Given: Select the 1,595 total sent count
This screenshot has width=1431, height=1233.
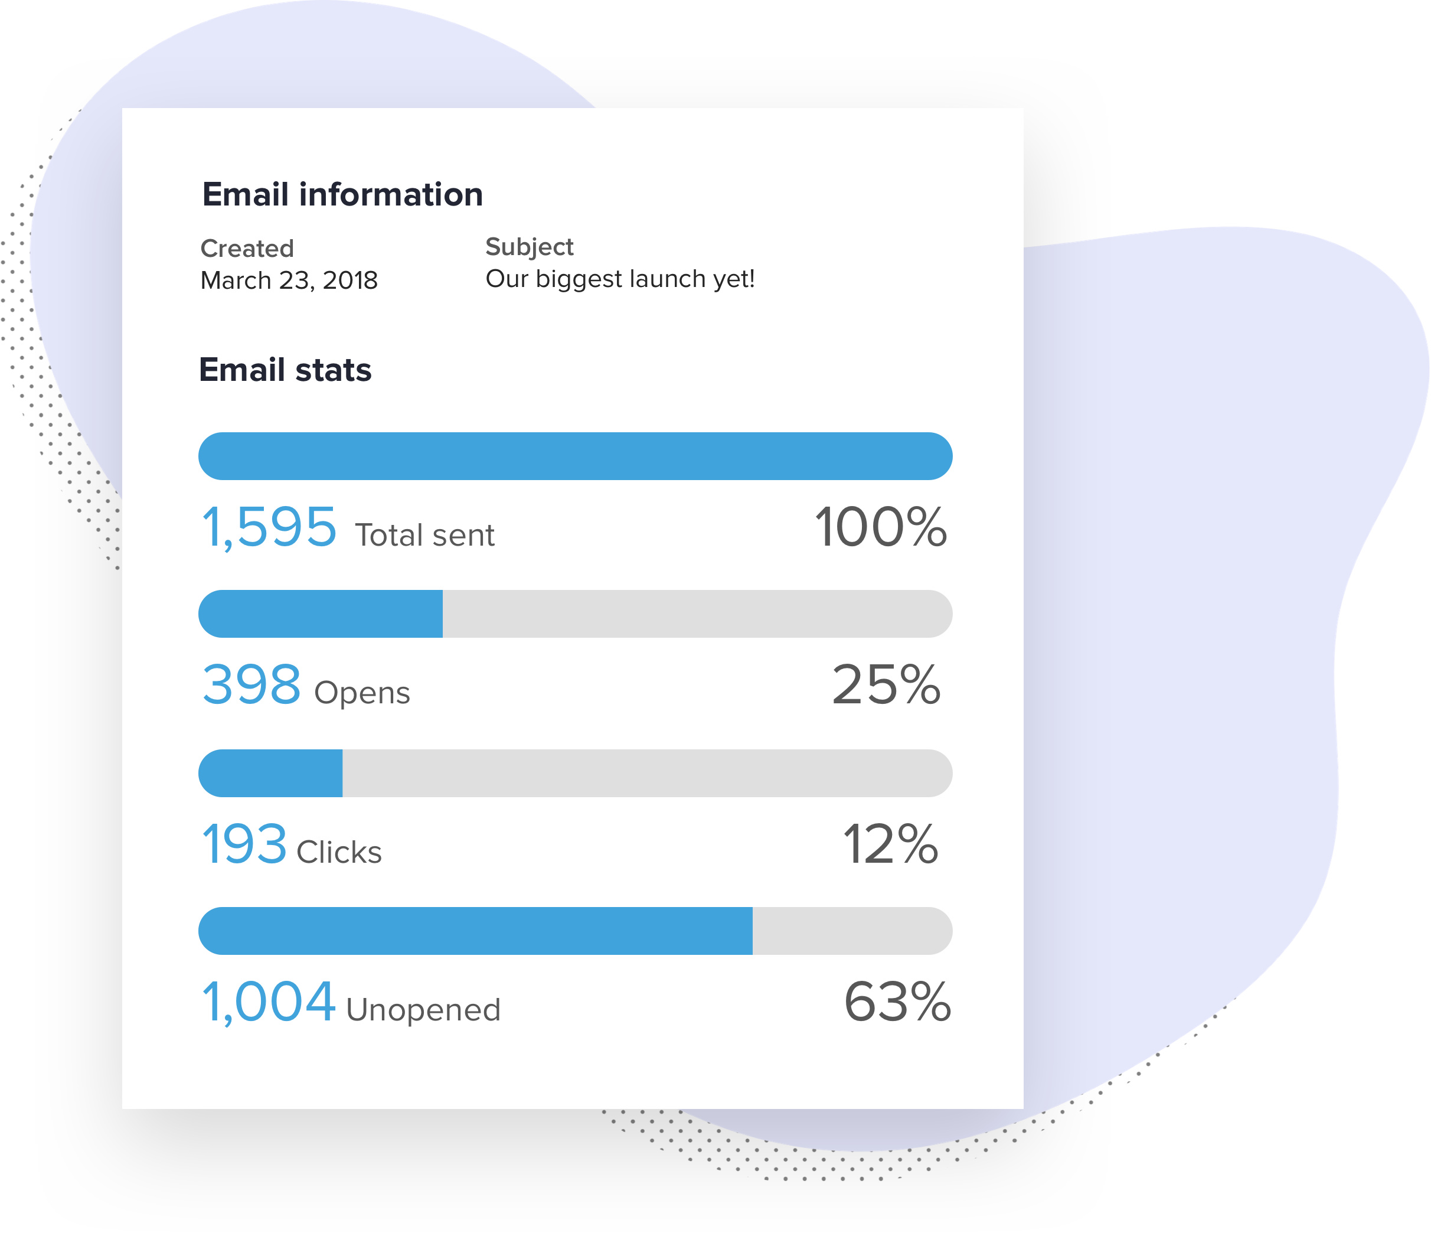Looking at the screenshot, I should pyautogui.click(x=269, y=528).
